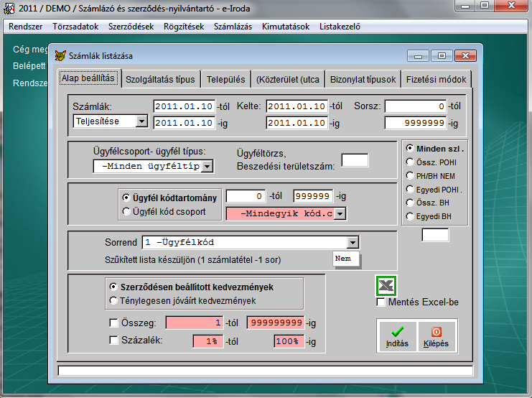Screen dimensions: 532x398
Task: Click the fox icon in dialog title bar
Action: pyautogui.click(x=60, y=55)
